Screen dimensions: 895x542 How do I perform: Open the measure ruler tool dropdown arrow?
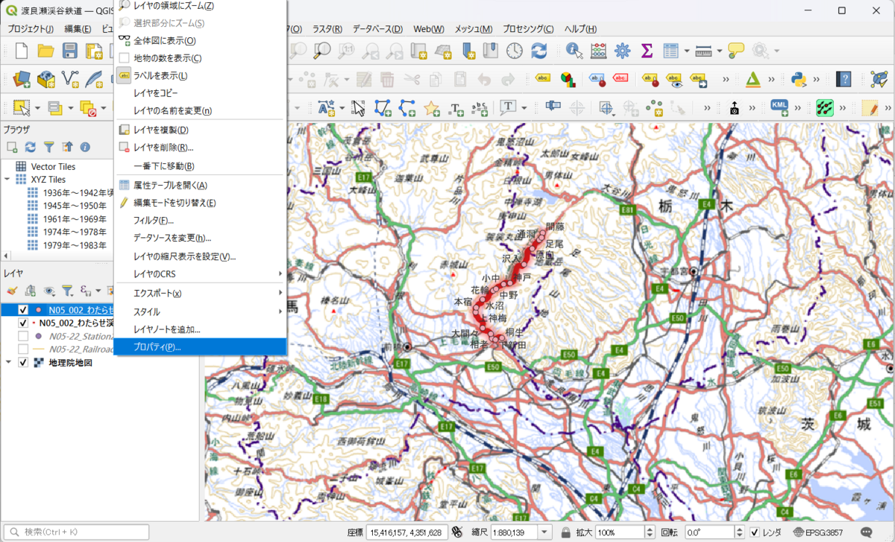(x=719, y=51)
